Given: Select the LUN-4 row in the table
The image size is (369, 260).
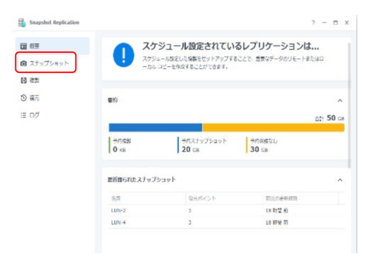Looking at the screenshot, I should coord(224,222).
